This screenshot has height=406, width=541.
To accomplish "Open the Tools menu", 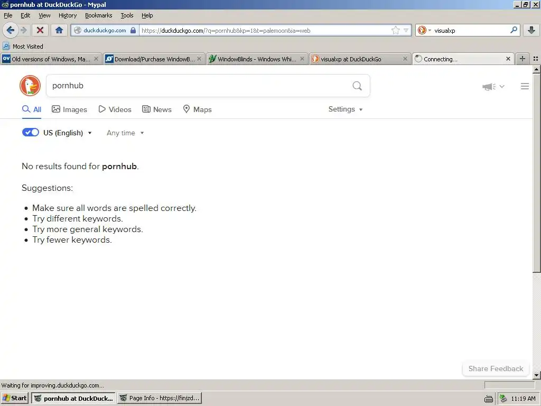I will click(127, 15).
